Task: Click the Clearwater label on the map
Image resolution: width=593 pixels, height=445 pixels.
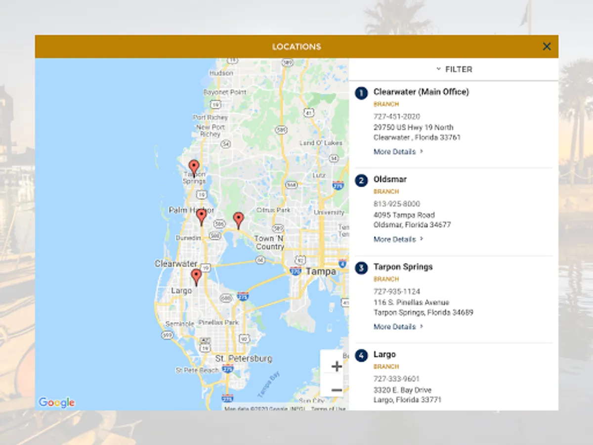Action: click(x=176, y=264)
